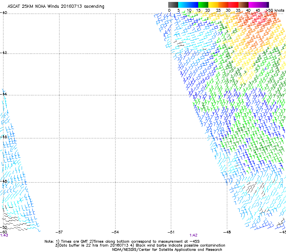Click the latitude label '-44'
The height and width of the screenshot is (252, 286).
[3, 94]
